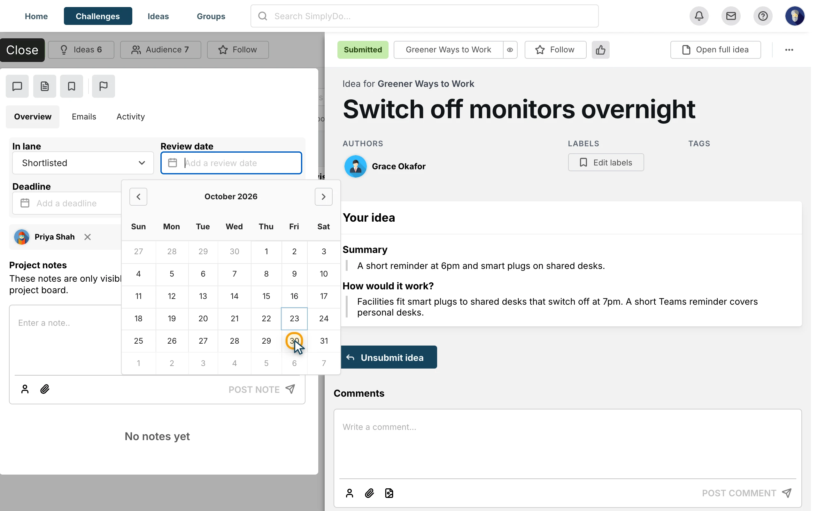Go to next month in the calendar
The height and width of the screenshot is (511, 818).
pos(323,197)
